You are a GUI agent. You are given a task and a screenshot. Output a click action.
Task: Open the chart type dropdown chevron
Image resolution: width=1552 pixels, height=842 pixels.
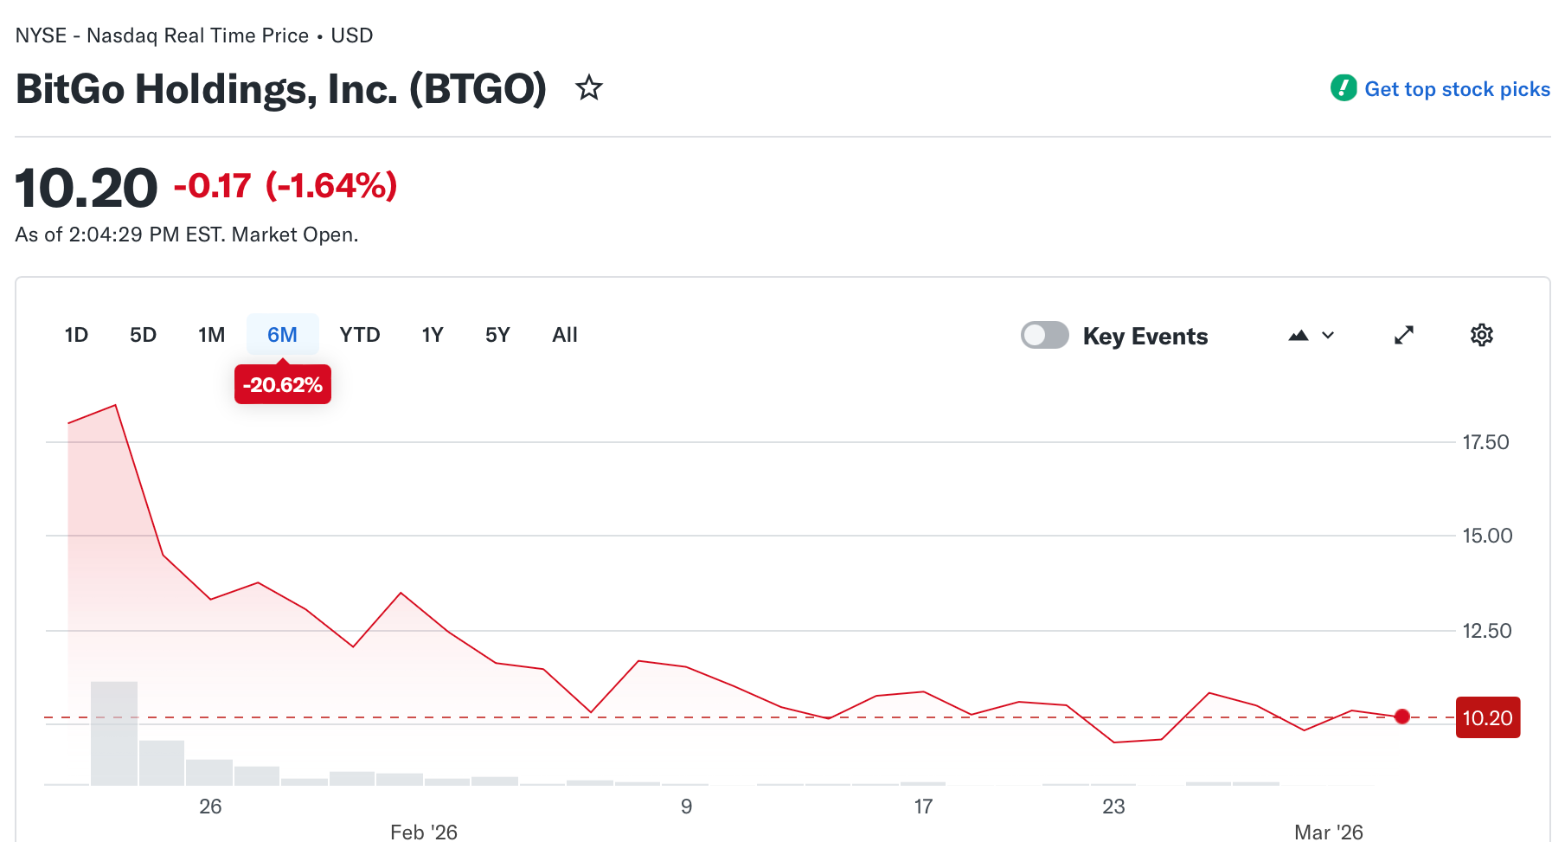click(1326, 336)
